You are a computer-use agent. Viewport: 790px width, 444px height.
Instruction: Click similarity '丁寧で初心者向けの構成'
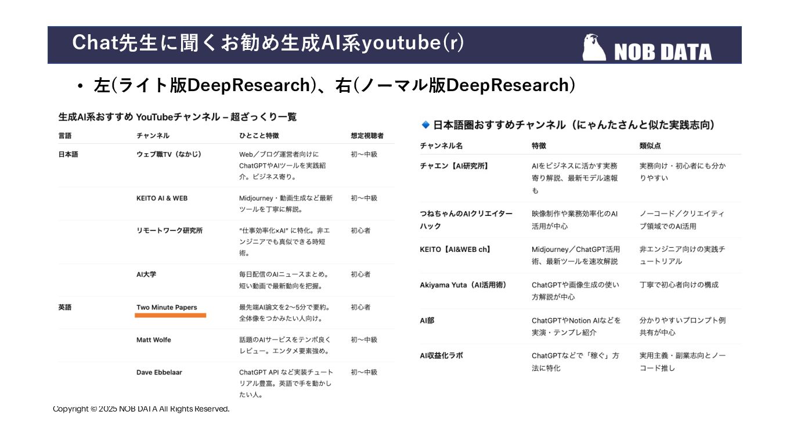tap(679, 285)
